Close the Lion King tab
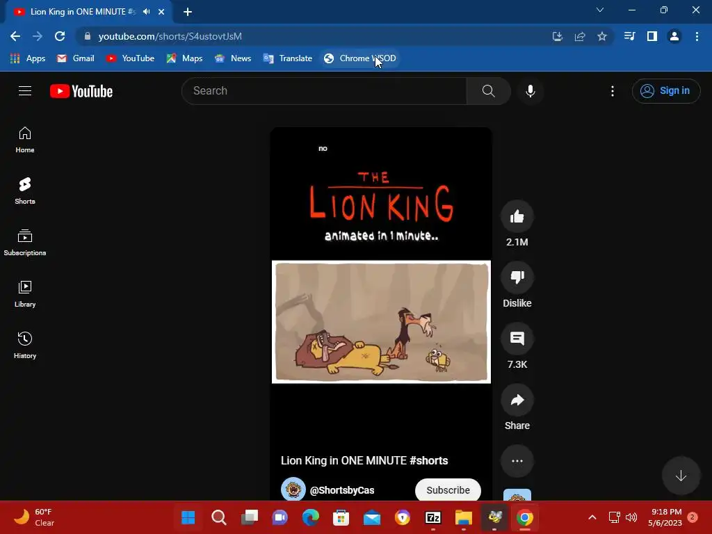Image resolution: width=712 pixels, height=534 pixels. [161, 12]
